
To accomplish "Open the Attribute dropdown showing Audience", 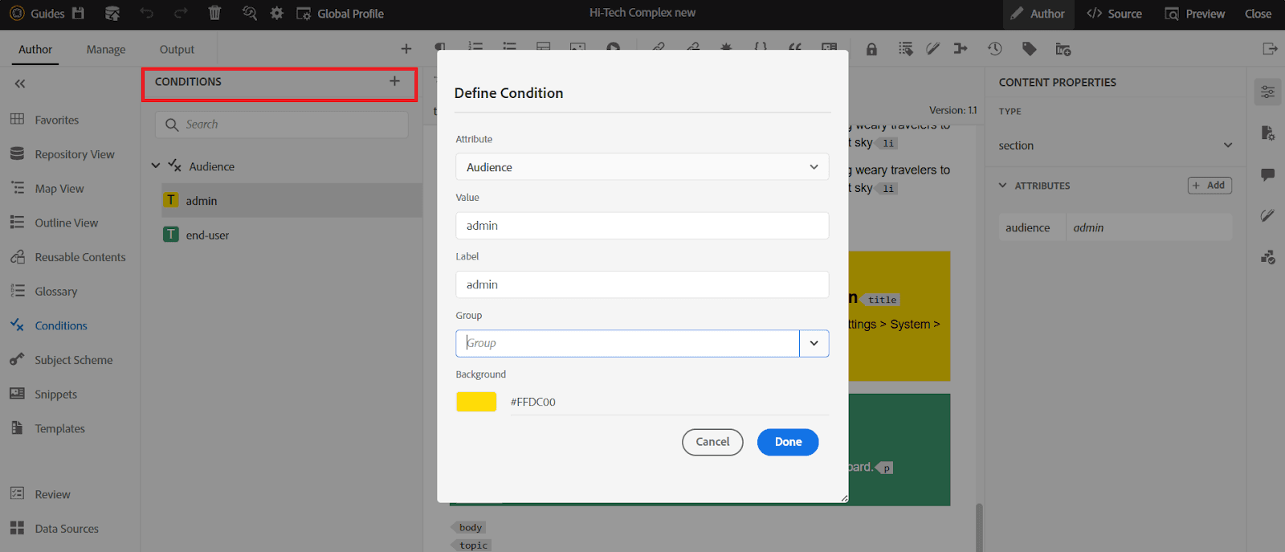I will pyautogui.click(x=642, y=167).
